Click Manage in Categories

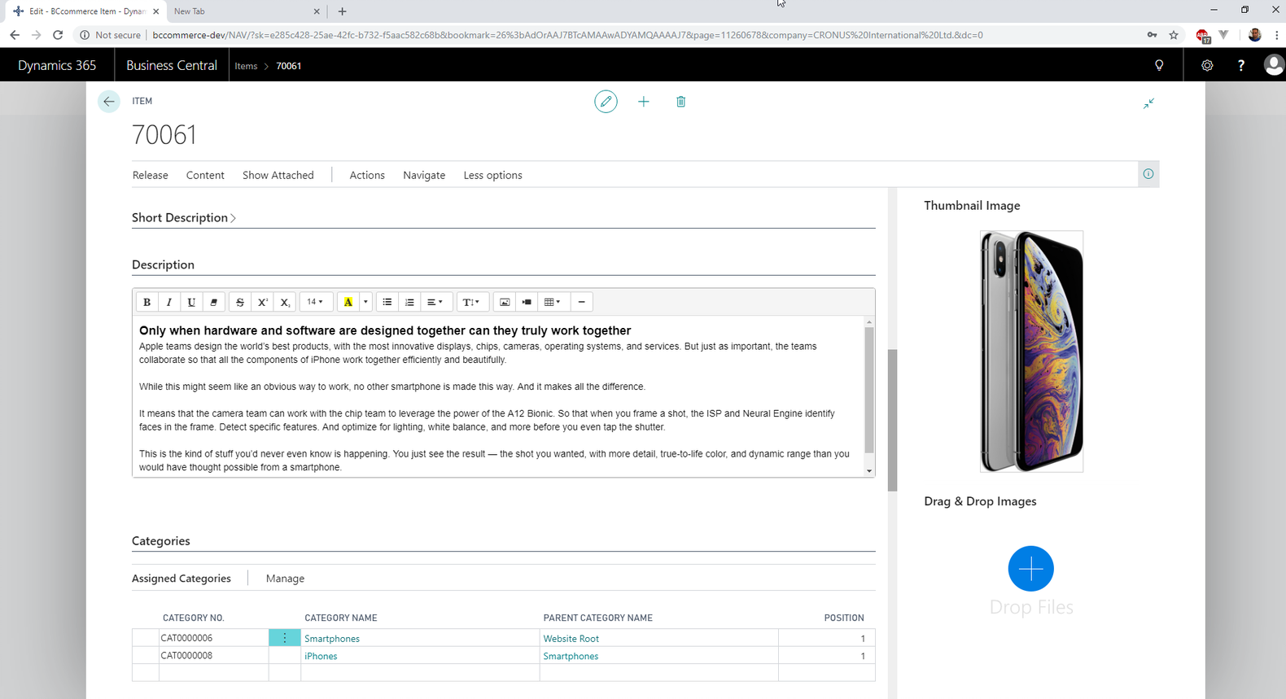(x=285, y=579)
